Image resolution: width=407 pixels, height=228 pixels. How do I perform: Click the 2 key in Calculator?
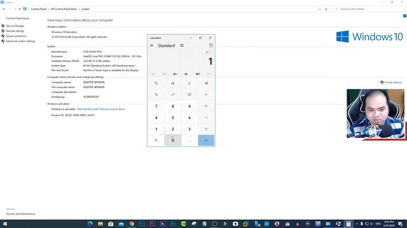[x=172, y=129]
